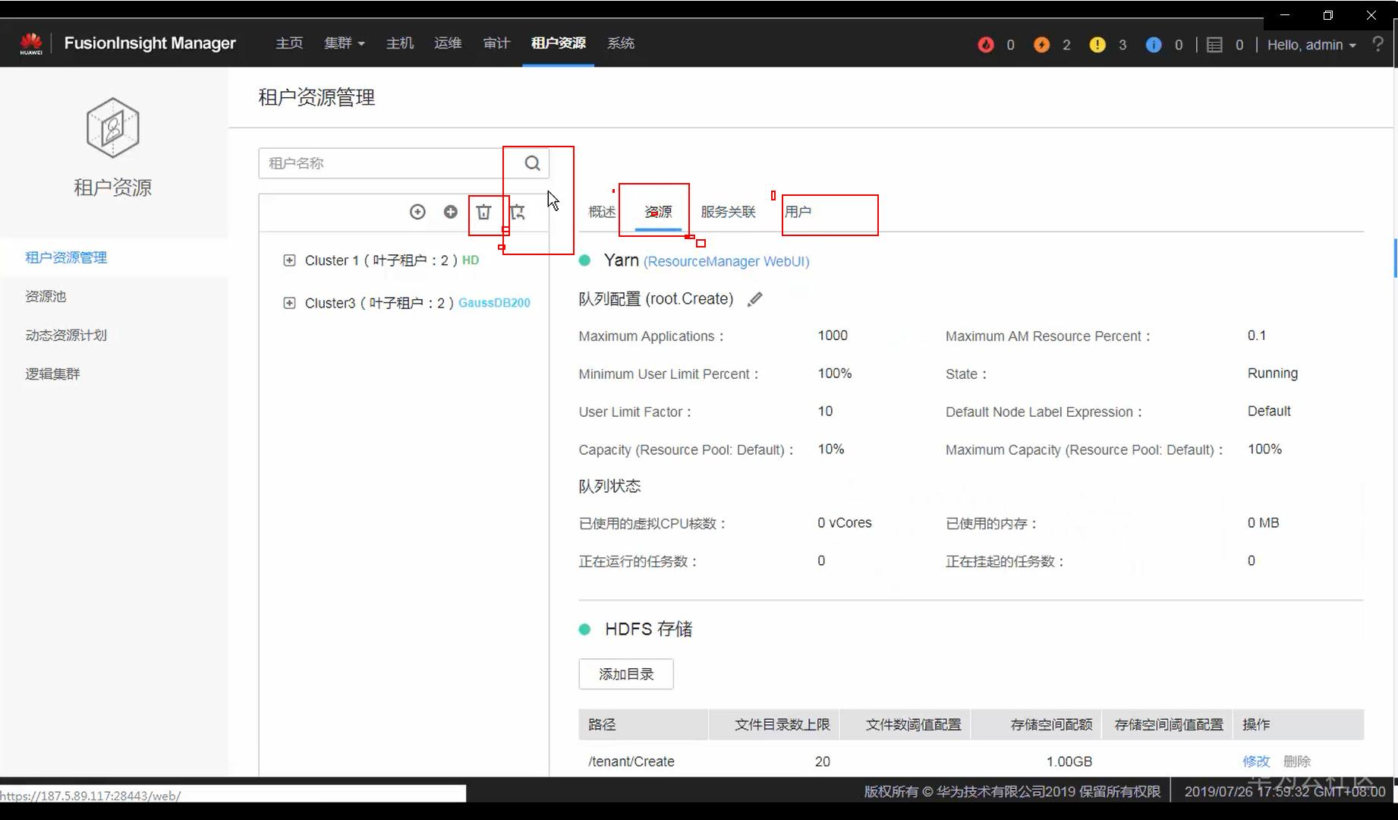Open the Hello, admin user dropdown
1398x820 pixels.
1311,45
